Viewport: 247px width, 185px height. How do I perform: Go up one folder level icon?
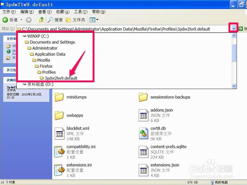41,20
